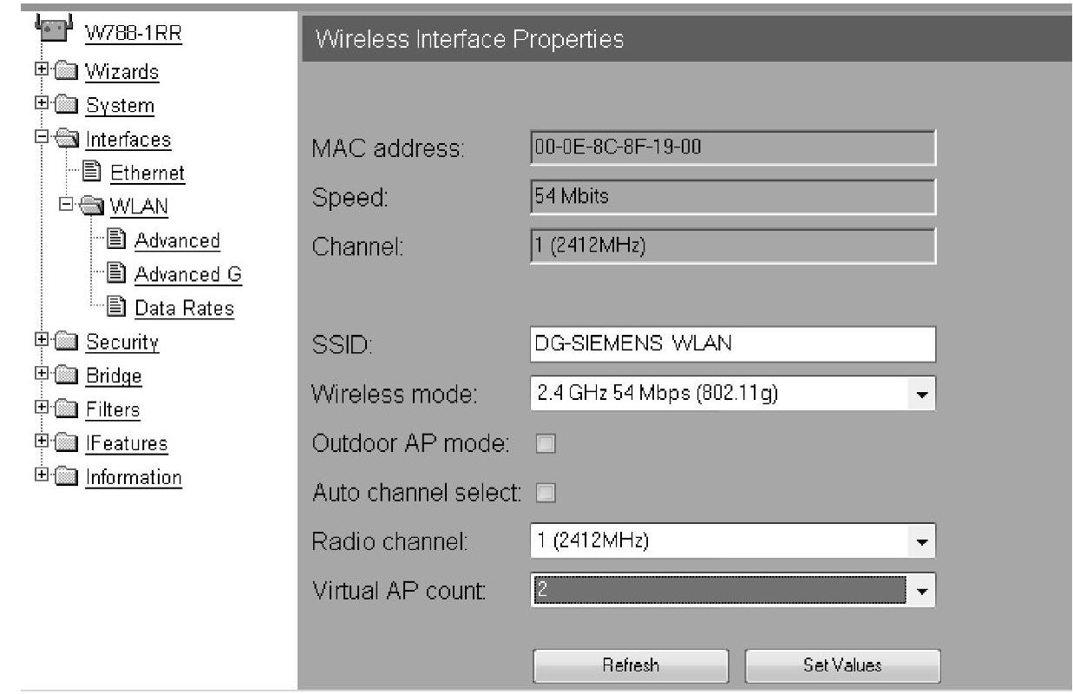This screenshot has height=694, width=1073.
Task: Toggle the Auto channel select checkbox
Action: coord(546,494)
